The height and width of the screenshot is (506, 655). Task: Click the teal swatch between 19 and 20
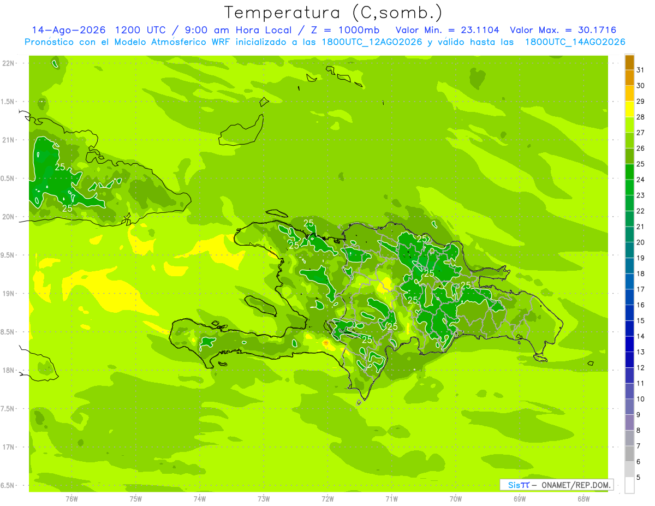pos(629,251)
